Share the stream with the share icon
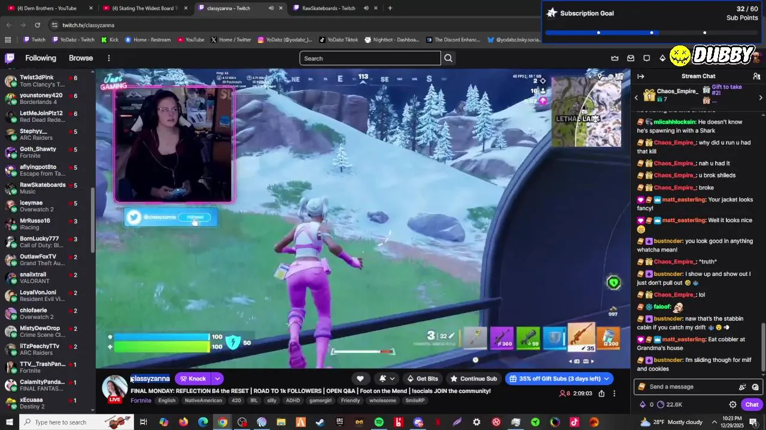This screenshot has width=766, height=430. (x=601, y=394)
